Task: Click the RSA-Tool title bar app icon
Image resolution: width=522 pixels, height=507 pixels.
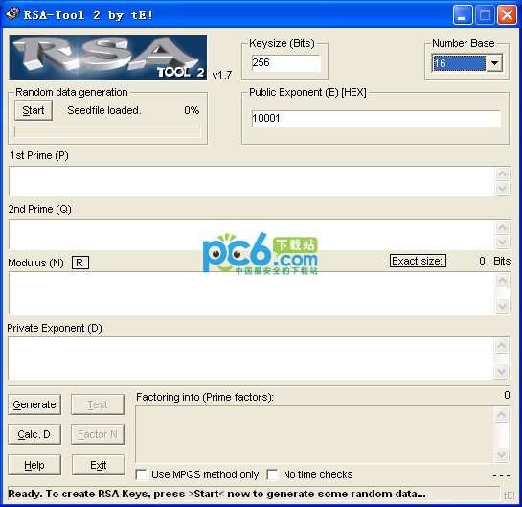Action: click(12, 14)
